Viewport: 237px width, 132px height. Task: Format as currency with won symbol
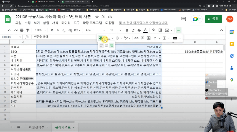(x=52, y=30)
